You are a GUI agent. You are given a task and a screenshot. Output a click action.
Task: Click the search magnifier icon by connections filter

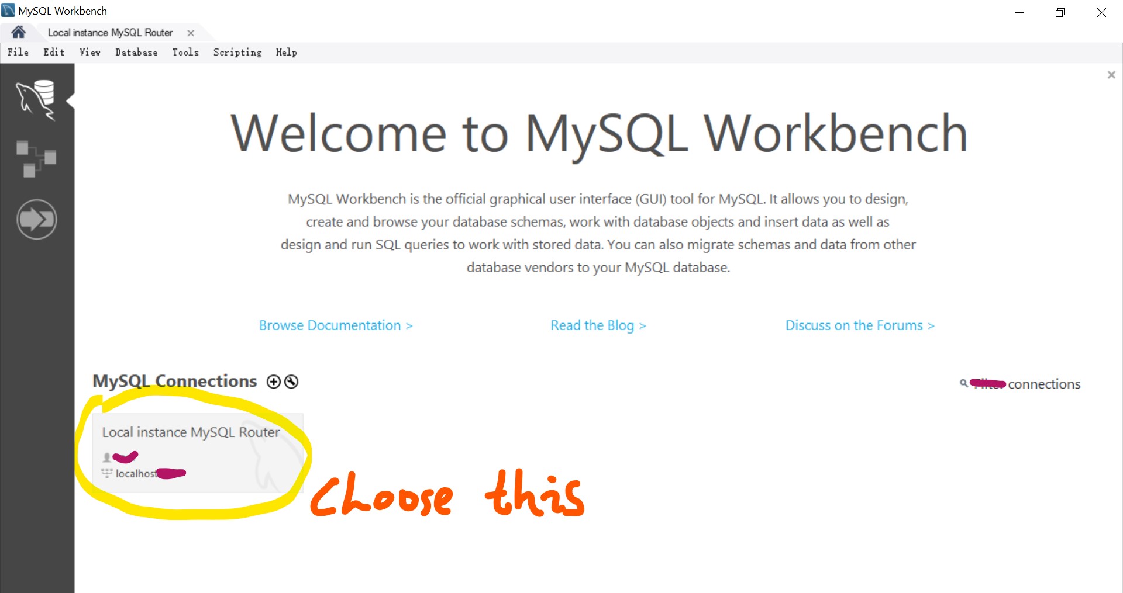(963, 383)
